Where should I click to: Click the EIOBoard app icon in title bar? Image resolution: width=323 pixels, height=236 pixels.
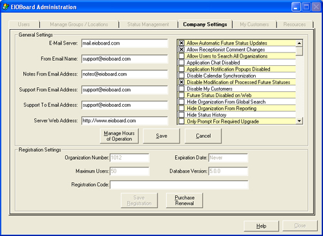coord(5,7)
